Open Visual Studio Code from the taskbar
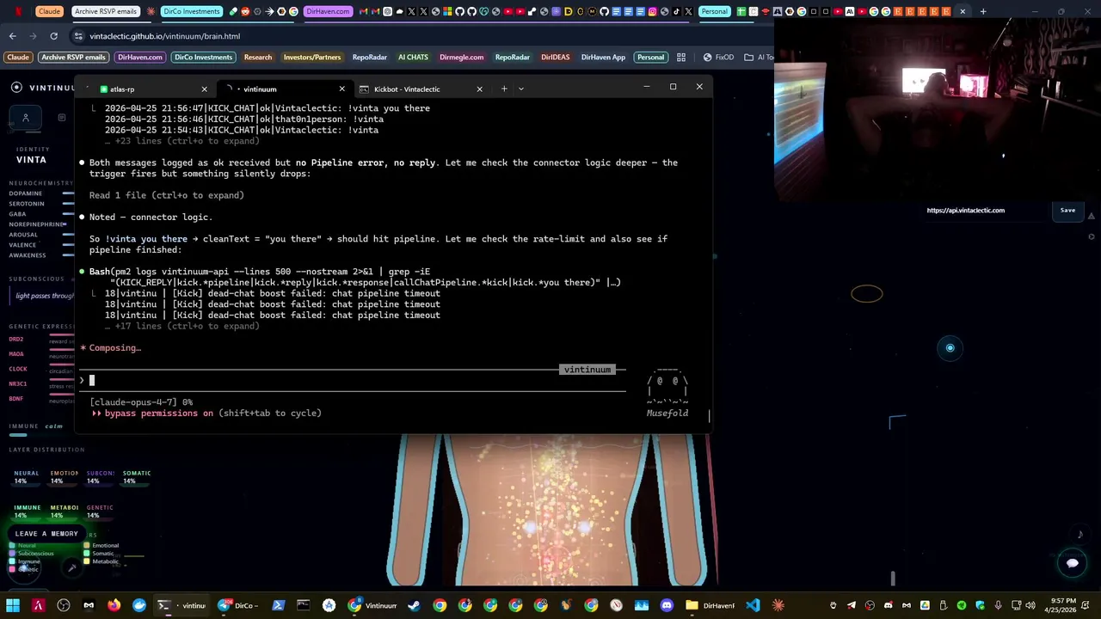Image resolution: width=1101 pixels, height=619 pixels. (753, 605)
